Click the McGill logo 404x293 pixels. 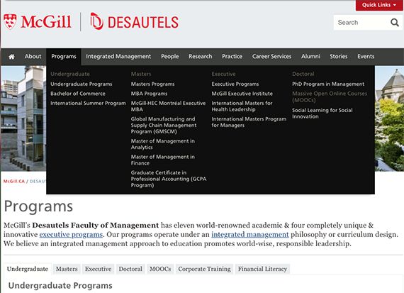point(38,22)
